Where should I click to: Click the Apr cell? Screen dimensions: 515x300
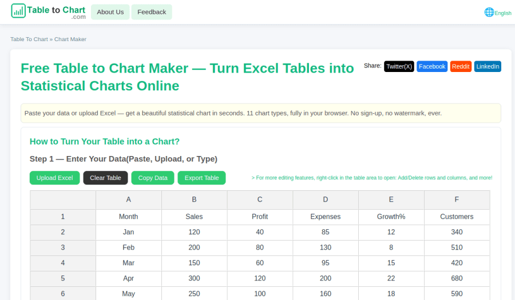pyautogui.click(x=128, y=278)
